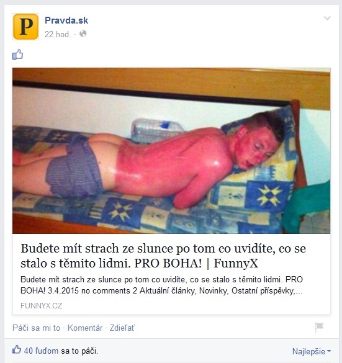
Task: Click Zdieľať to share the post
Action: tap(122, 328)
